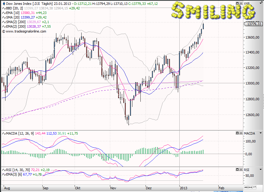Click the RSI [14, 30, 70] wave icon
Image resolution: width=264 pixels, height=192 pixels.
[x=4, y=170]
